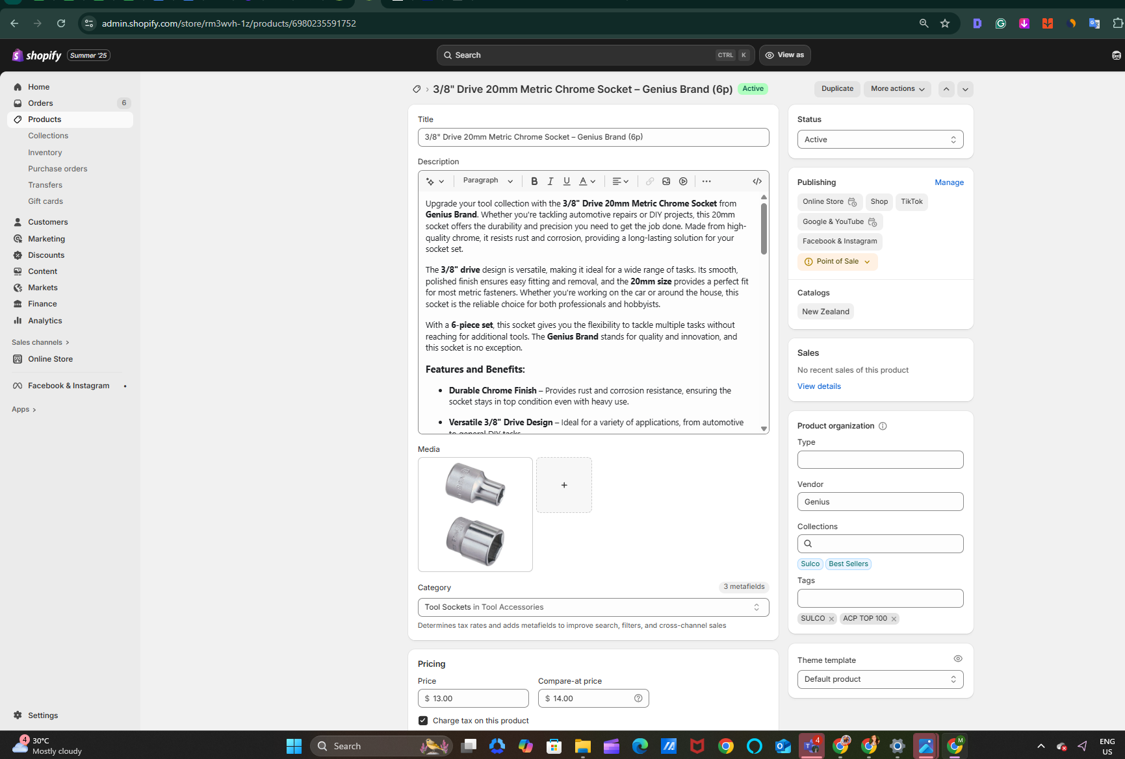Bookmark this page with star icon

(945, 23)
